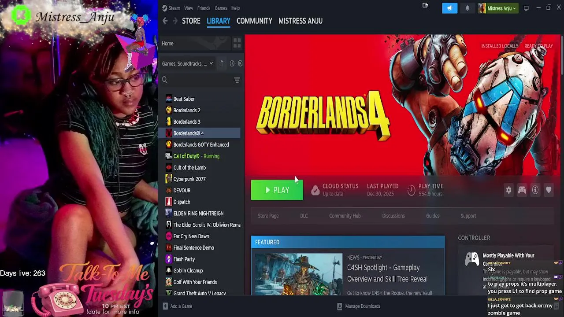Expand the Games, Soundtracks filter dropdown
Viewport: 564px width, 317px height.
coord(187,63)
